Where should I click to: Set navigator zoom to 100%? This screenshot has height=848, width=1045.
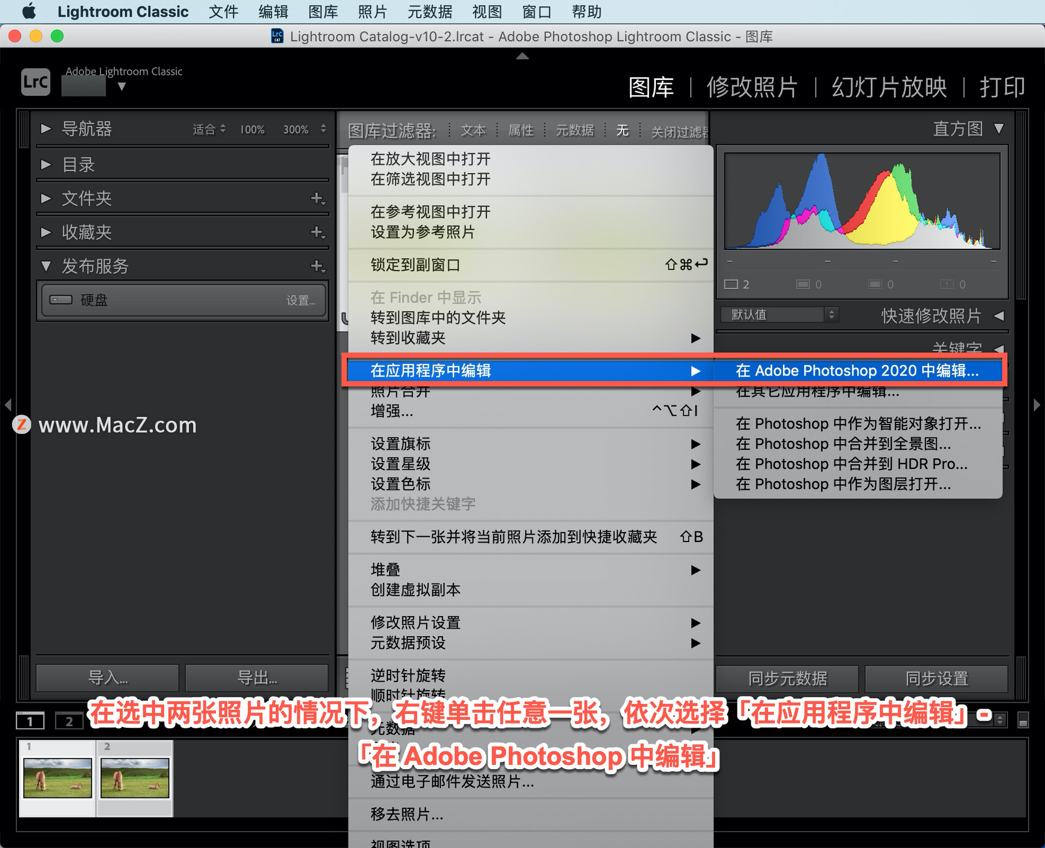click(253, 130)
